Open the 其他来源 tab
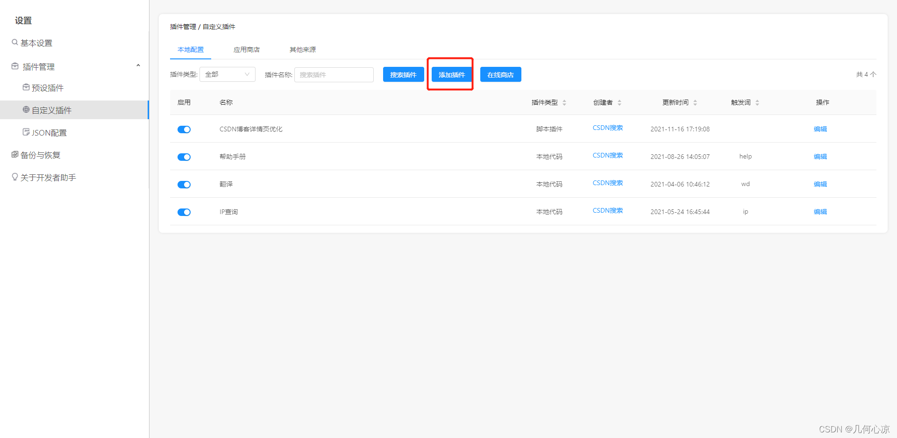Image resolution: width=897 pixels, height=438 pixels. [x=303, y=50]
